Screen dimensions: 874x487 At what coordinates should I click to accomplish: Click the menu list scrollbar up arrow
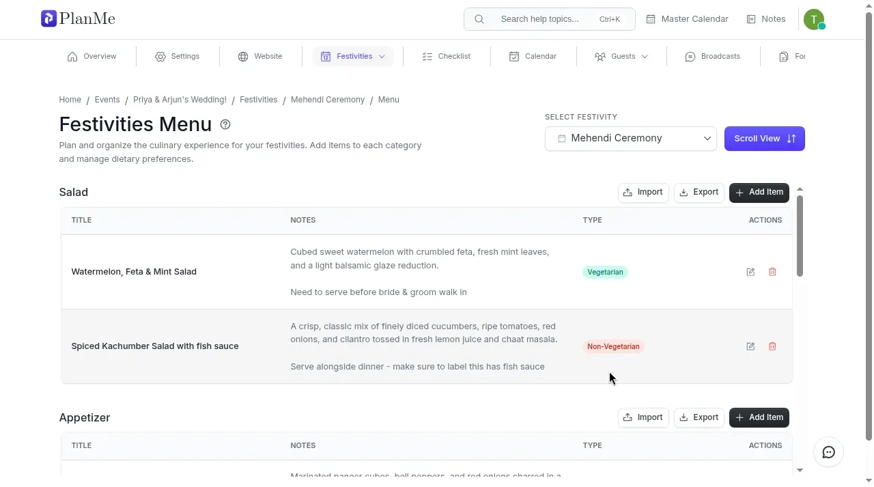tap(800, 189)
